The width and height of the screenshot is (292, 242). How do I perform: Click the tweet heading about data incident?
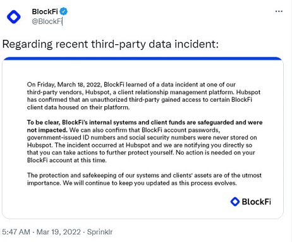[x=111, y=44]
